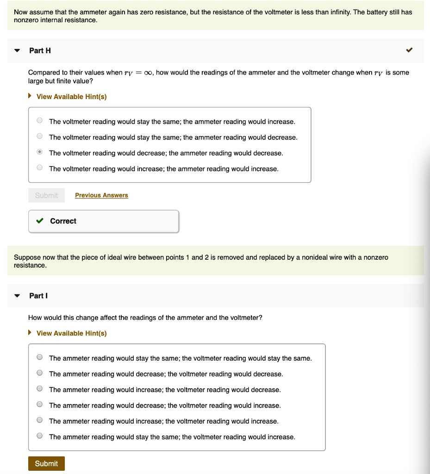The height and width of the screenshot is (474, 430).
Task: Open the Previous Answers link
Action: pos(101,195)
